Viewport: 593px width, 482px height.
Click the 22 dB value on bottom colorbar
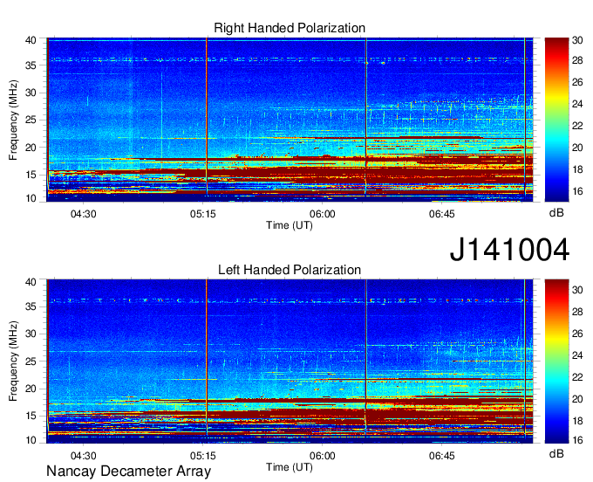pyautogui.click(x=577, y=377)
